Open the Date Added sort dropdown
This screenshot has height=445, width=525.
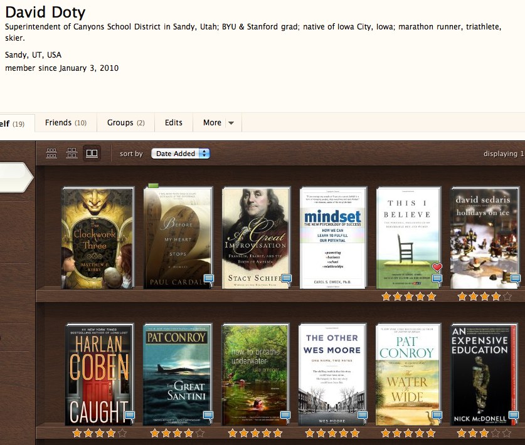[180, 154]
